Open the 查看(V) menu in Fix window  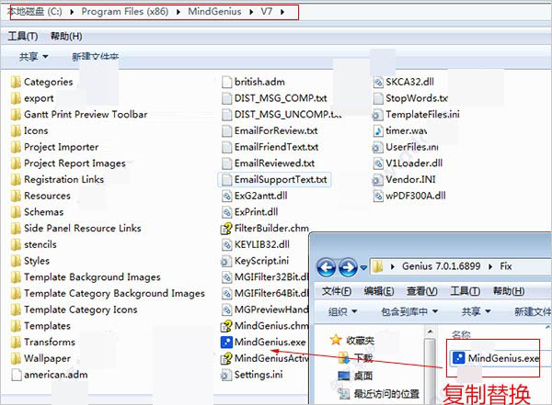click(421, 291)
